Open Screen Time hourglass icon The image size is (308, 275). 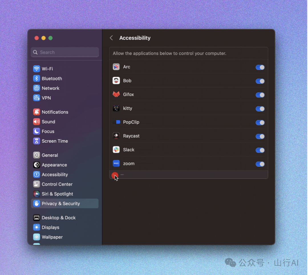(37, 141)
